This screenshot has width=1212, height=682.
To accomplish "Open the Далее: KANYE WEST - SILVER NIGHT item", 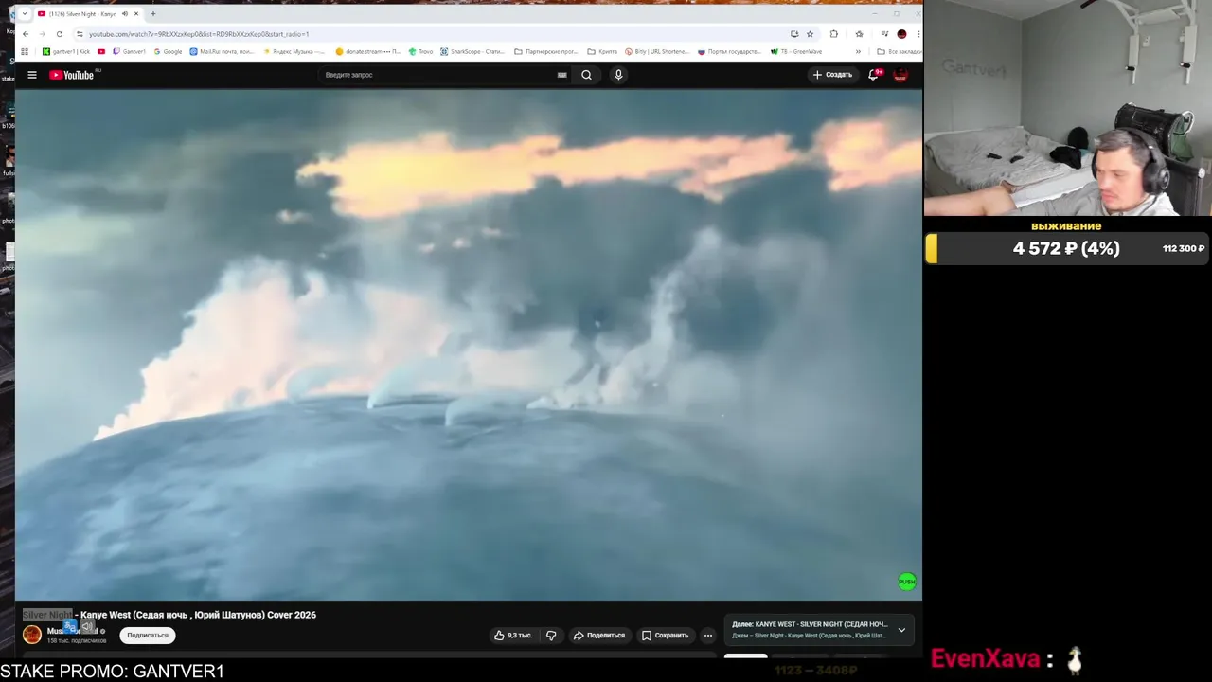I will click(810, 630).
